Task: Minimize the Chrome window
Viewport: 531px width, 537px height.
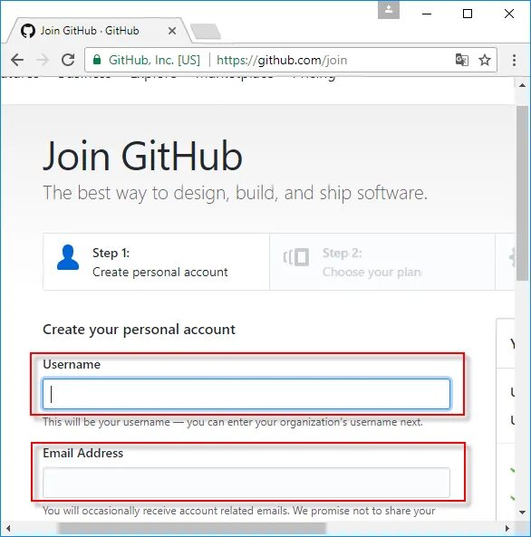Action: 427,14
